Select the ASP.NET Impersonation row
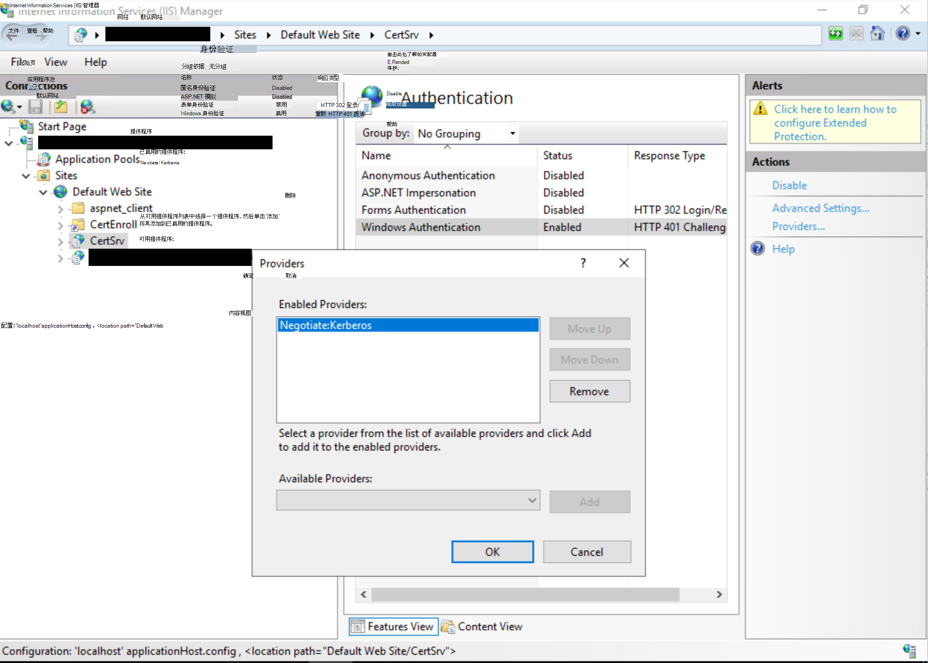 pos(541,193)
